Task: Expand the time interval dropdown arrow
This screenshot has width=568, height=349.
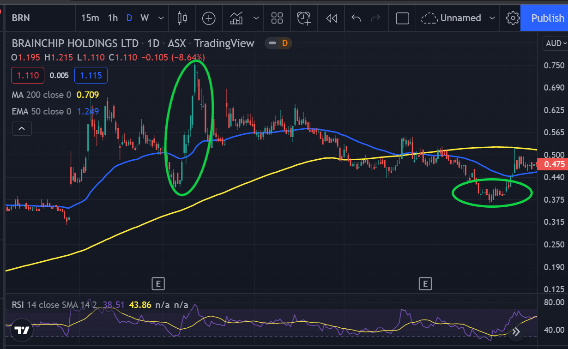Action: point(161,18)
